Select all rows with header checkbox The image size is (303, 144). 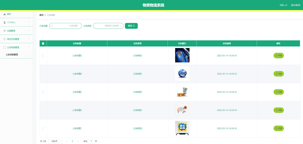tap(43, 43)
